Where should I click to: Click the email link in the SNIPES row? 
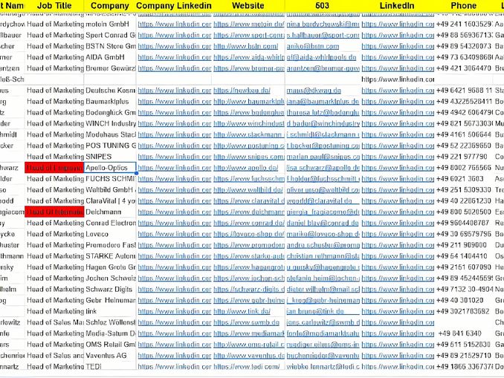pos(323,157)
